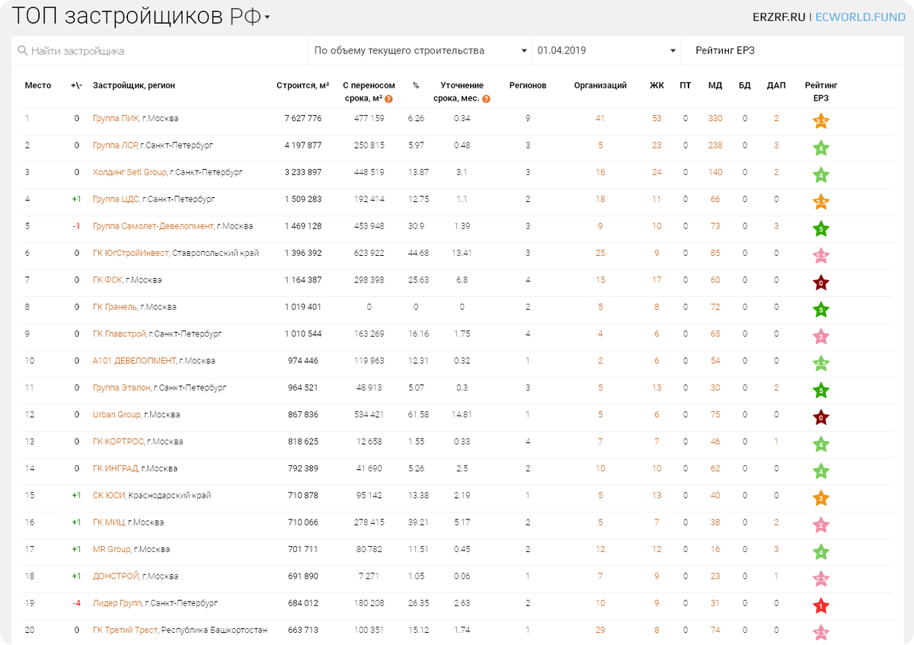The width and height of the screenshot is (914, 645).
Task: Open the СК ЮСИ developer link
Action: pyautogui.click(x=109, y=496)
